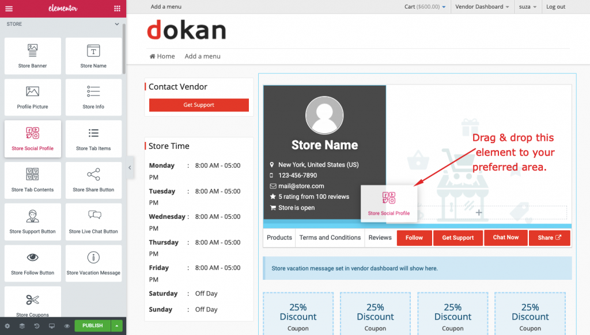Select the Store Vacation Message widget
The width and height of the screenshot is (590, 335).
(x=93, y=263)
